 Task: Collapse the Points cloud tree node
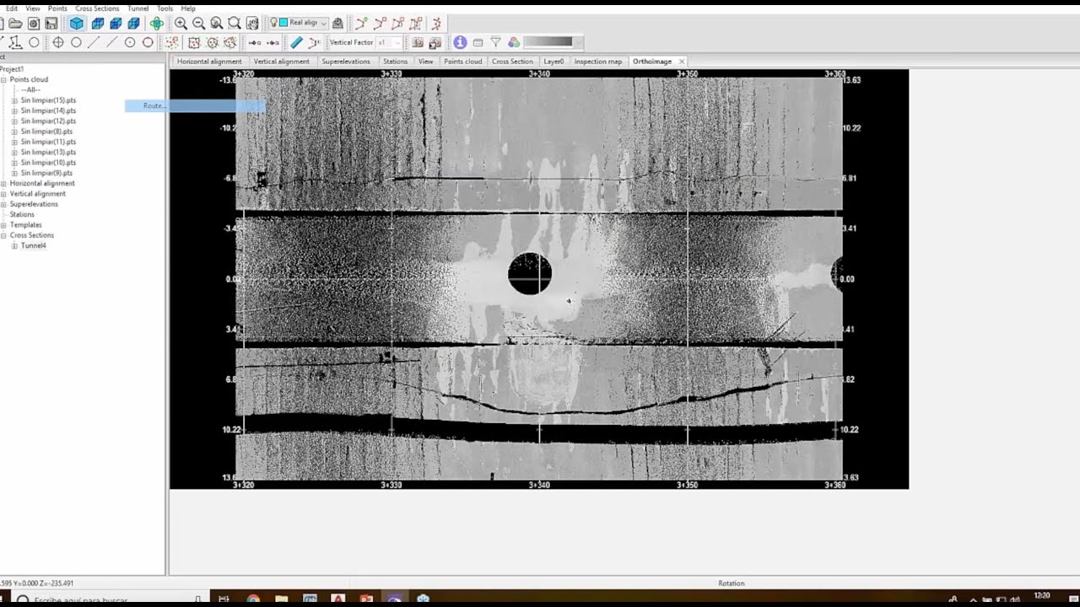(3, 80)
